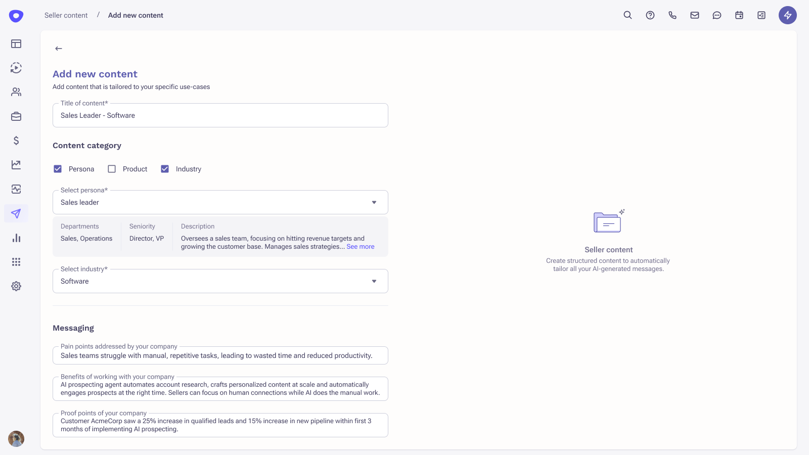This screenshot has height=455, width=809.
Task: Click the briefcase icon in the sidebar
Action: click(x=16, y=116)
